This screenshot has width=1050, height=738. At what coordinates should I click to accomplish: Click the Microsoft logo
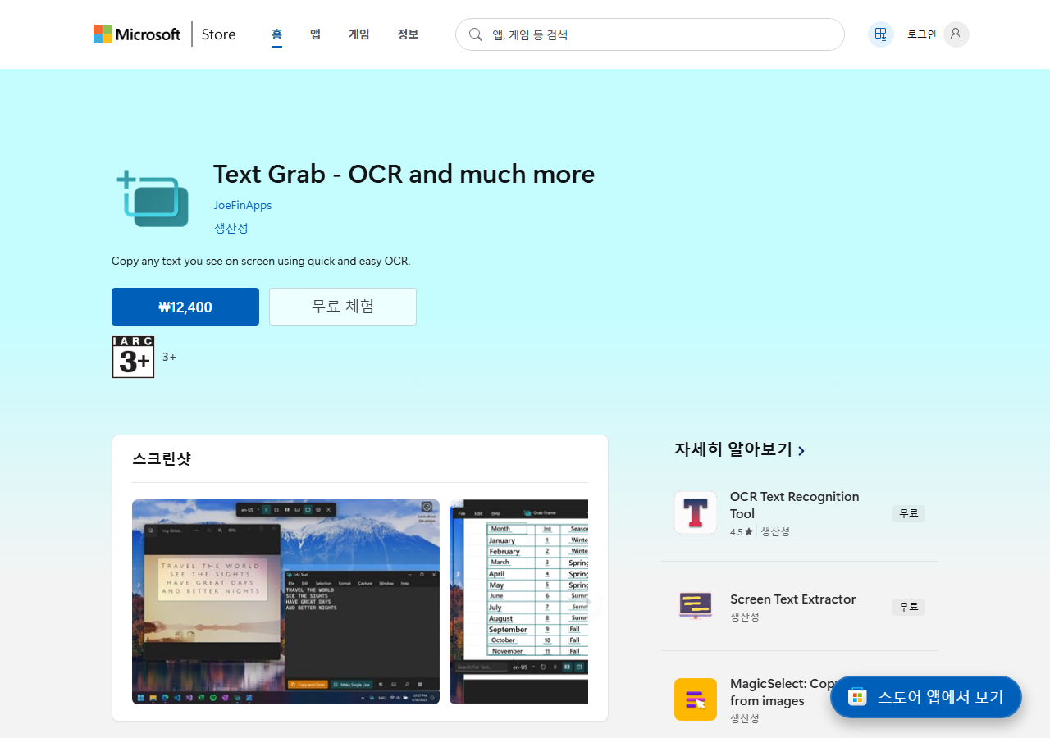137,34
